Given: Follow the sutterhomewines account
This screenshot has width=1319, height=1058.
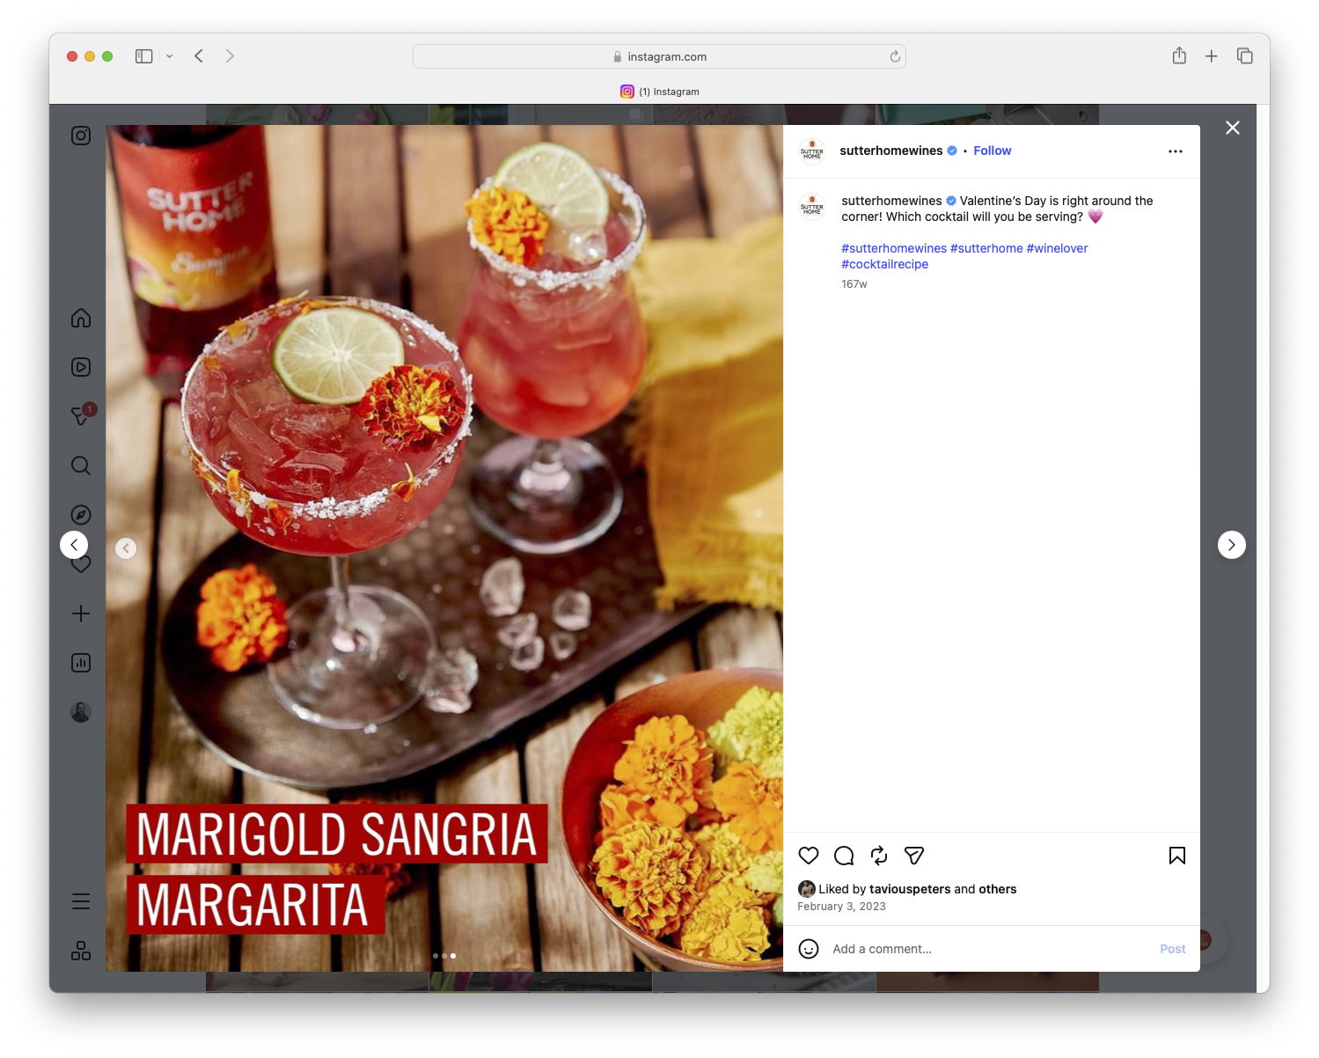Looking at the screenshot, I should [992, 151].
